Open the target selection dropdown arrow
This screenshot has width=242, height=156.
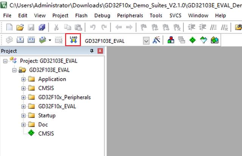(146, 41)
